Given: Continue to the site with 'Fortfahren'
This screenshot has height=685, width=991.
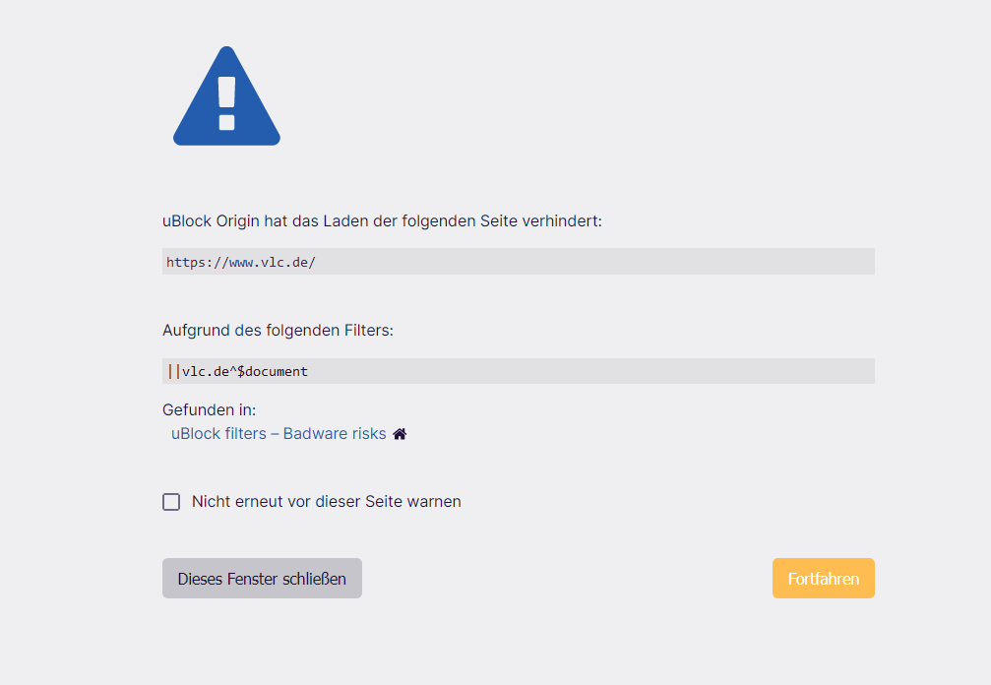Looking at the screenshot, I should click(x=823, y=579).
